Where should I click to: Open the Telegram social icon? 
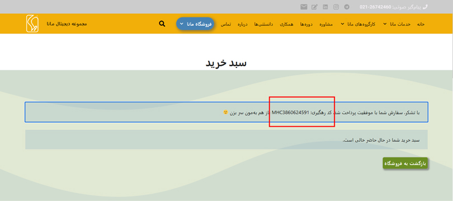[347, 7]
